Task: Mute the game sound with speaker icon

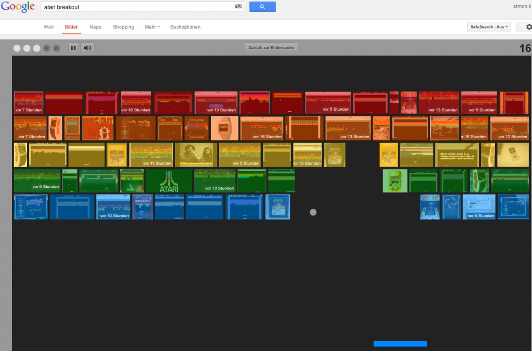Action: pyautogui.click(x=87, y=48)
